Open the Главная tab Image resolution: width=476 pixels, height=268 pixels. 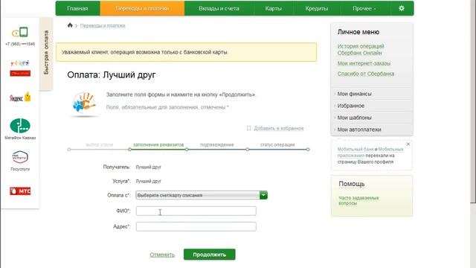(x=77, y=8)
